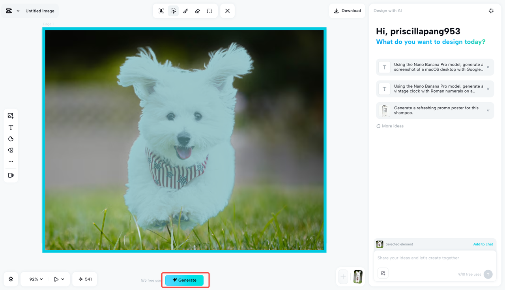This screenshot has height=290, width=505.
Task: Click the Page 1 label
Action: pos(48,24)
